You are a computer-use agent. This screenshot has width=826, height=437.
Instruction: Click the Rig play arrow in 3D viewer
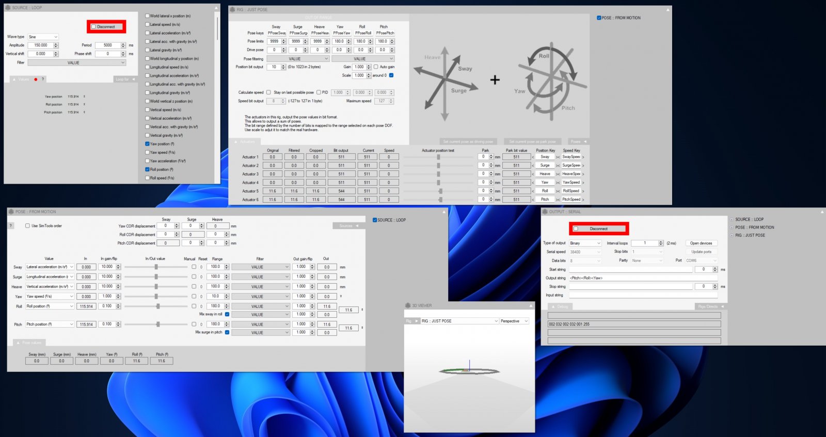(x=417, y=321)
